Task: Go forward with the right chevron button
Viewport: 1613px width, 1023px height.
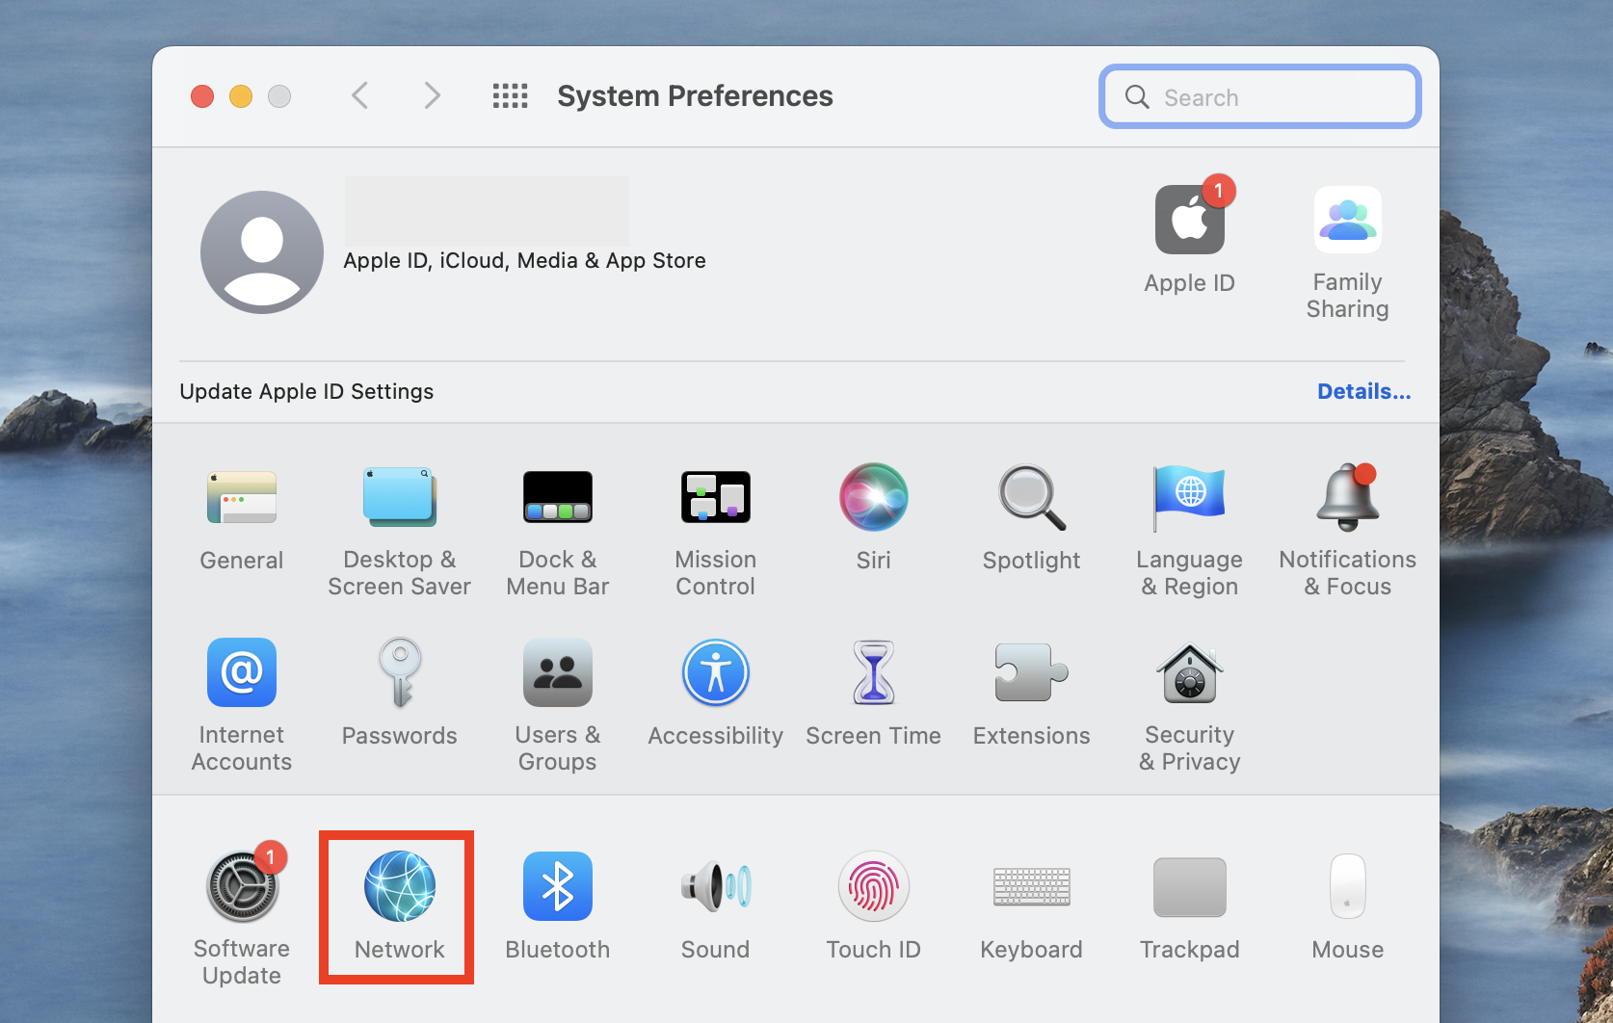Action: [x=432, y=95]
